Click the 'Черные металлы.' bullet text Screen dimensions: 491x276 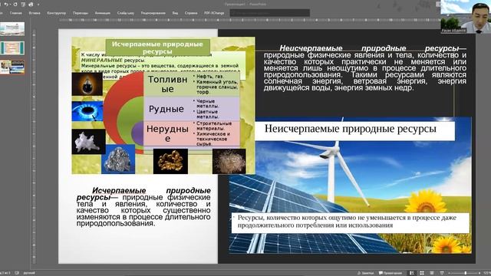(x=207, y=103)
